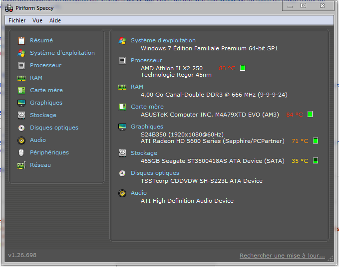The height and width of the screenshot is (267, 339).
Task: Click the disc icon beside sidebar Disques optiques
Action: (21, 128)
